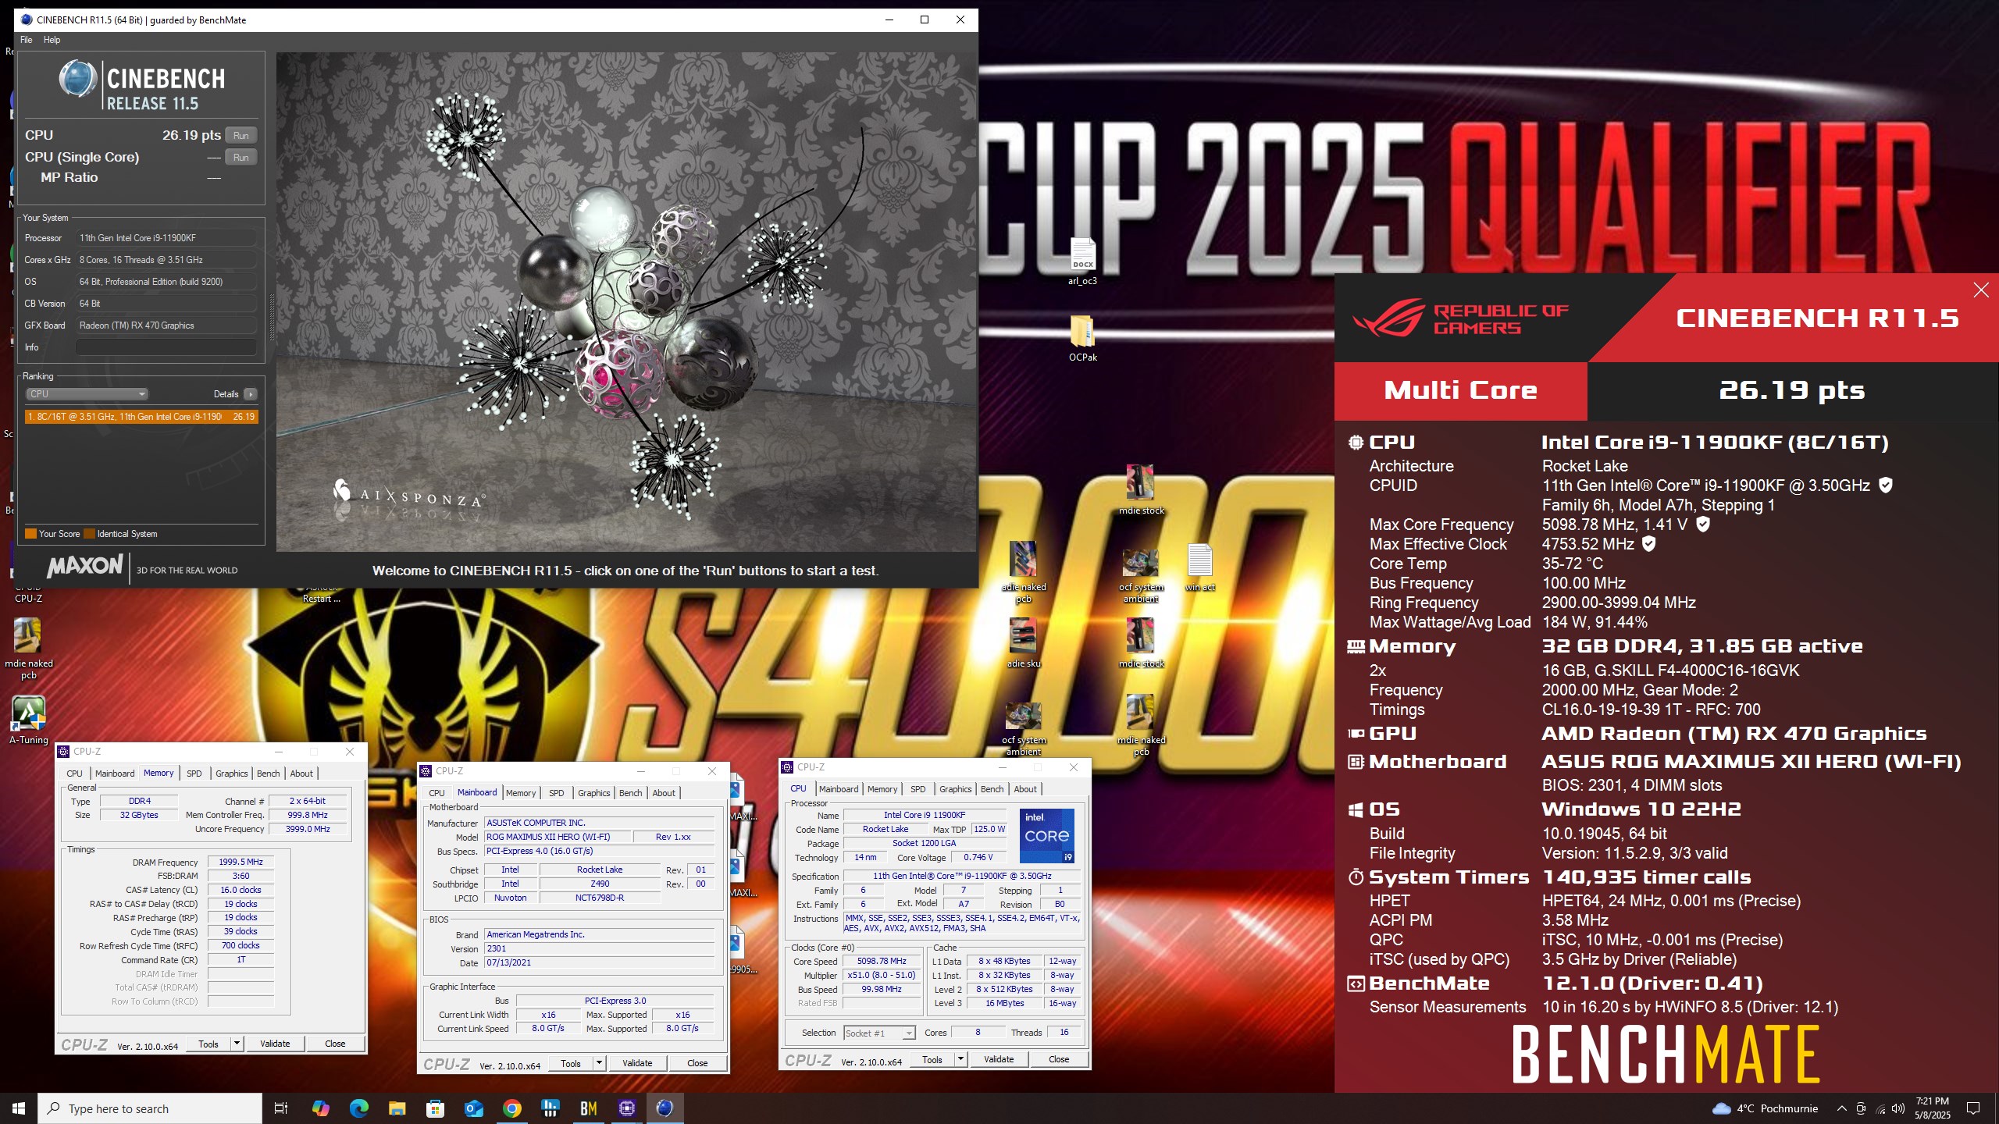Open Outlook from the taskbar

[x=473, y=1108]
